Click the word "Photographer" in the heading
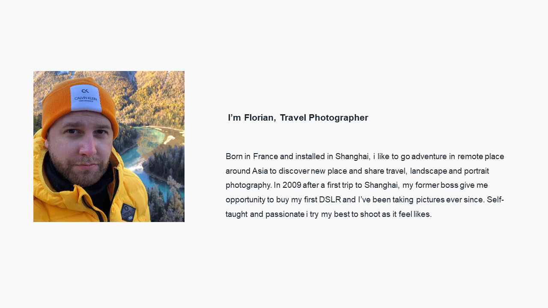 coord(338,118)
